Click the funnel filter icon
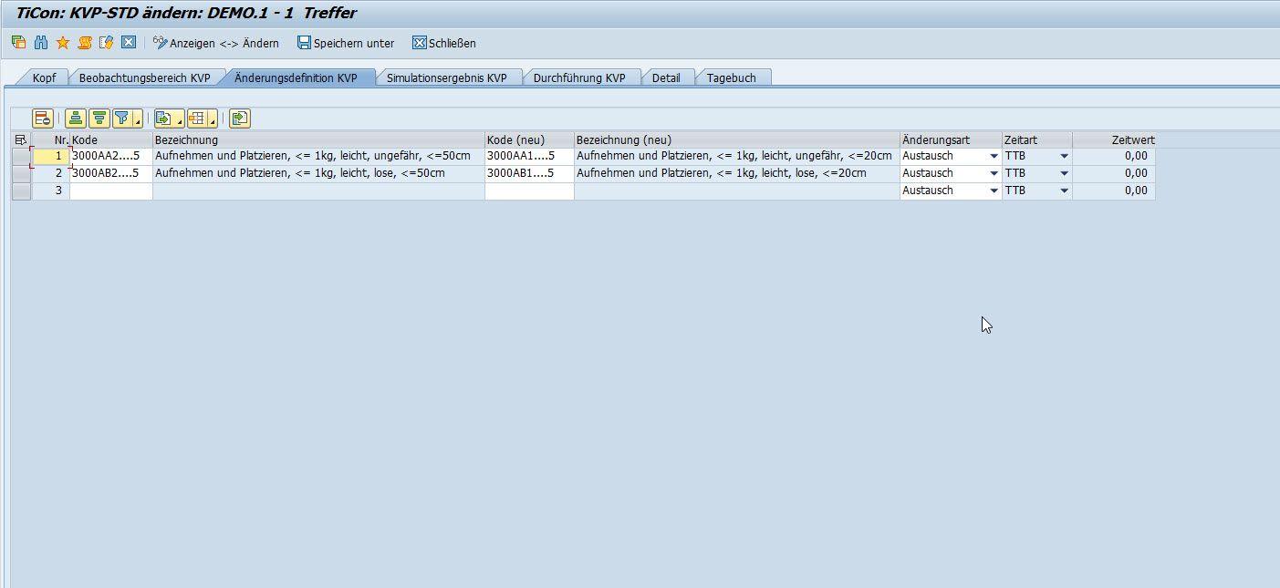Image resolution: width=1280 pixels, height=588 pixels. click(x=122, y=119)
